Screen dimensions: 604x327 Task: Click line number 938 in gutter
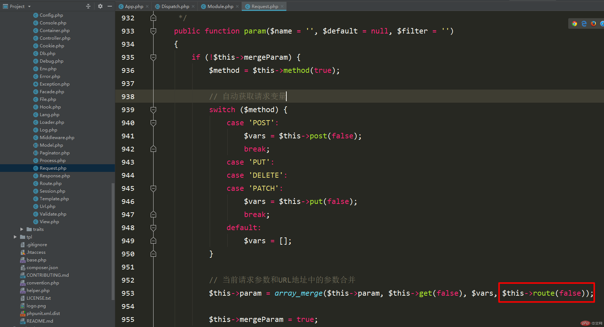coord(128,96)
